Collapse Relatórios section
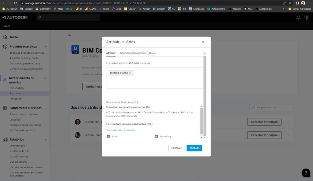The image size is (313, 181). coord(46,139)
